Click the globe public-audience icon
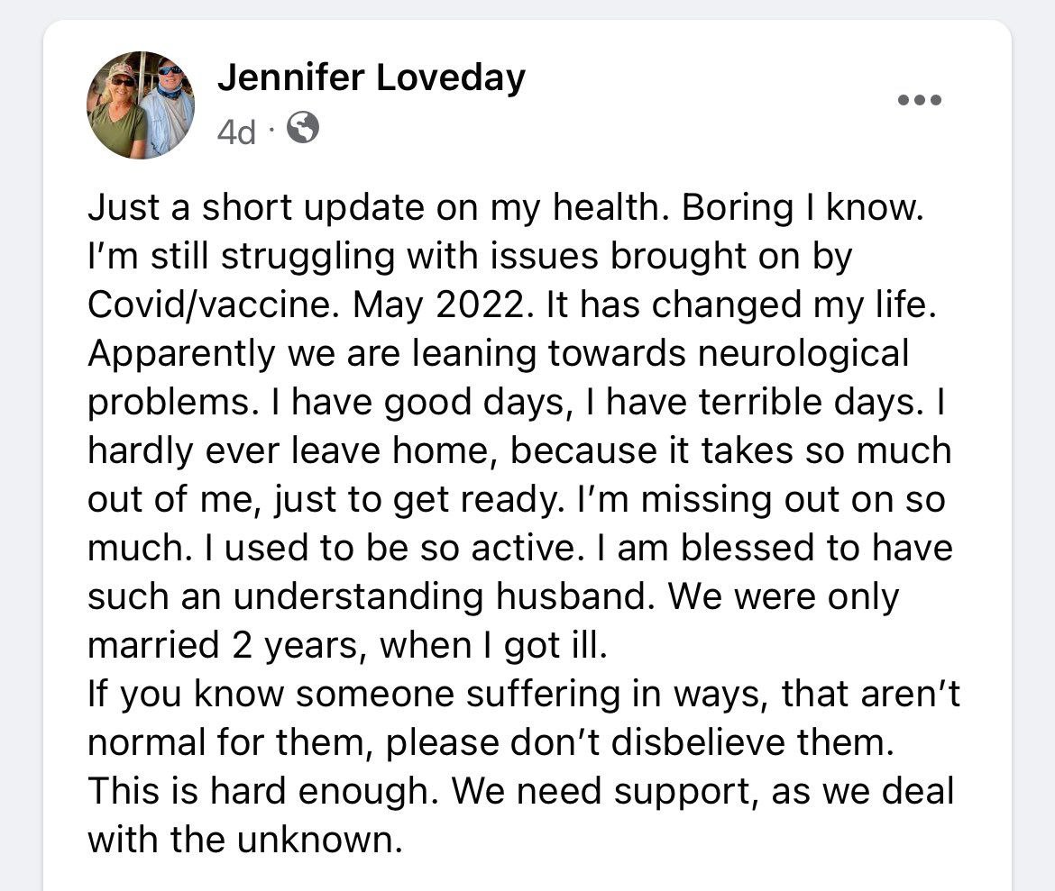 [303, 131]
